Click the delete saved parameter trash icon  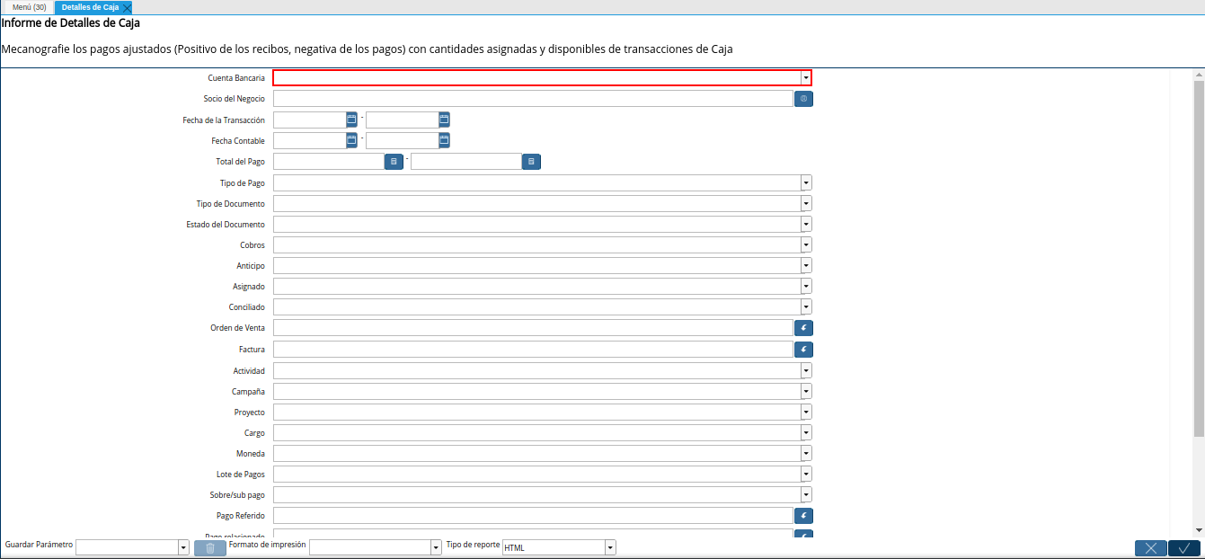point(209,547)
